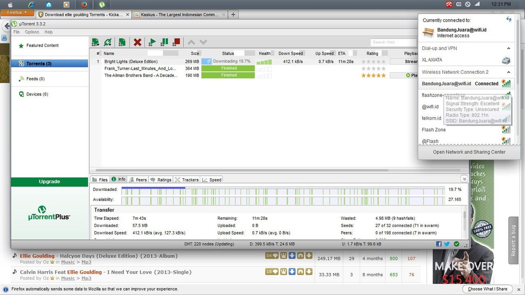Remove the selected torrent with red X icon

[137, 42]
